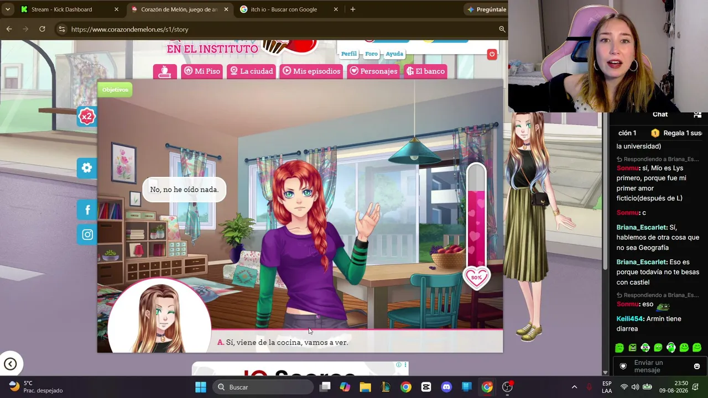The width and height of the screenshot is (708, 398).
Task: Click the ad info icon
Action: tap(398, 365)
